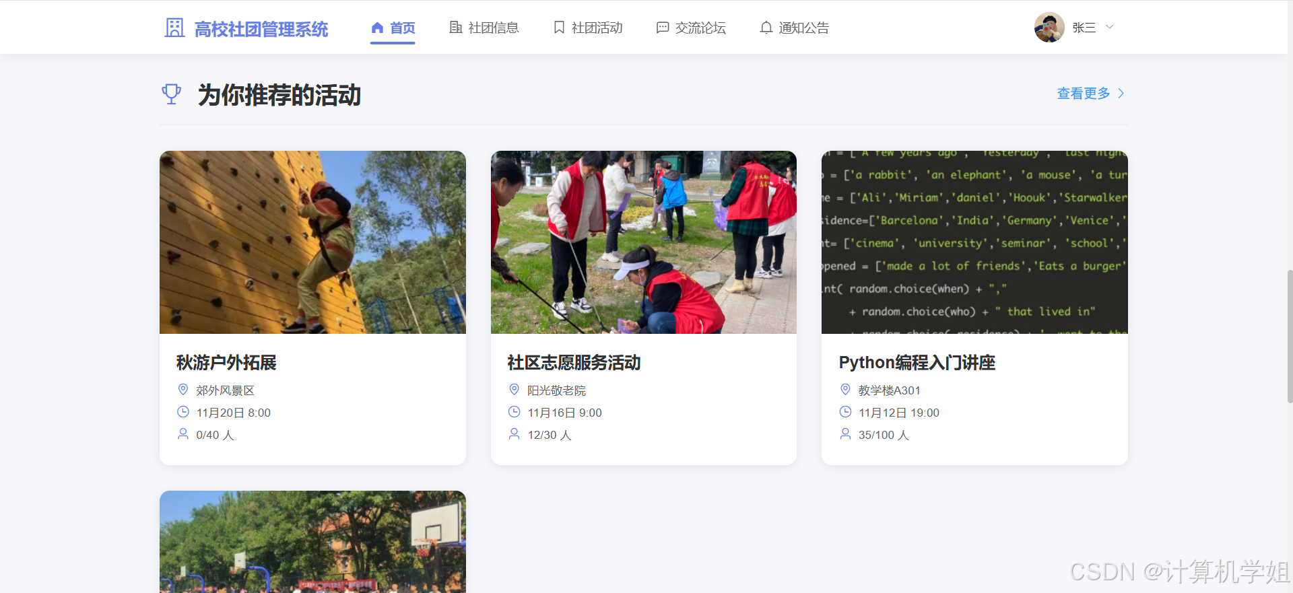This screenshot has height=593, width=1293.
Task: Click person icon beside 35/100 人
Action: coord(845,434)
